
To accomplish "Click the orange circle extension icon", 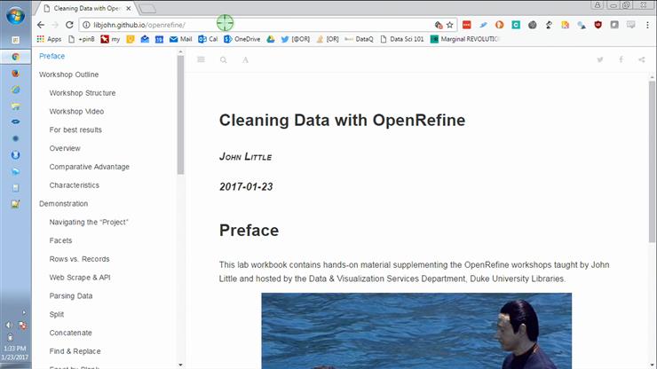I will coord(499,25).
